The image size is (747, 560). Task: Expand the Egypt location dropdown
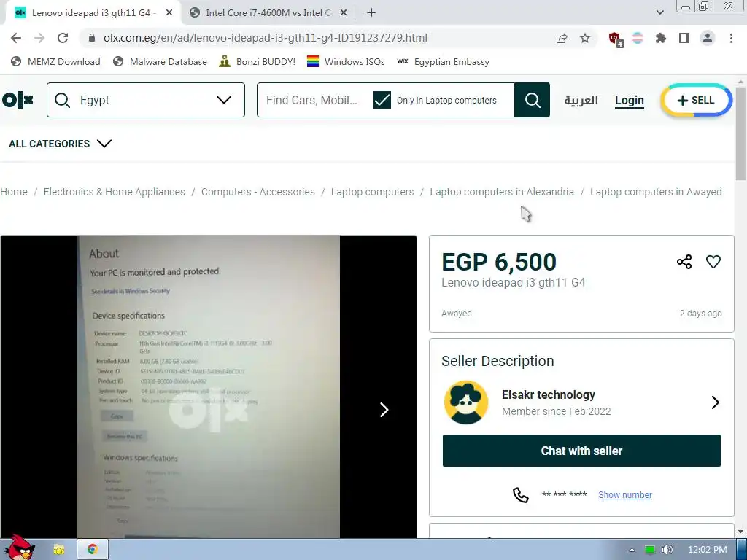point(224,100)
